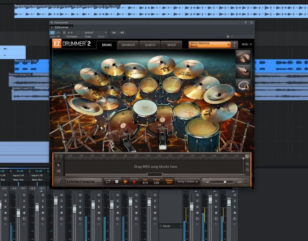Screen dimensions: 308x241
Task: Stop EZdrummer playback
Action: click(x=117, y=182)
